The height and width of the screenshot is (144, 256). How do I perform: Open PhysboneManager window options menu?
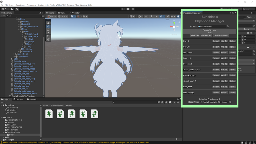[230, 13]
